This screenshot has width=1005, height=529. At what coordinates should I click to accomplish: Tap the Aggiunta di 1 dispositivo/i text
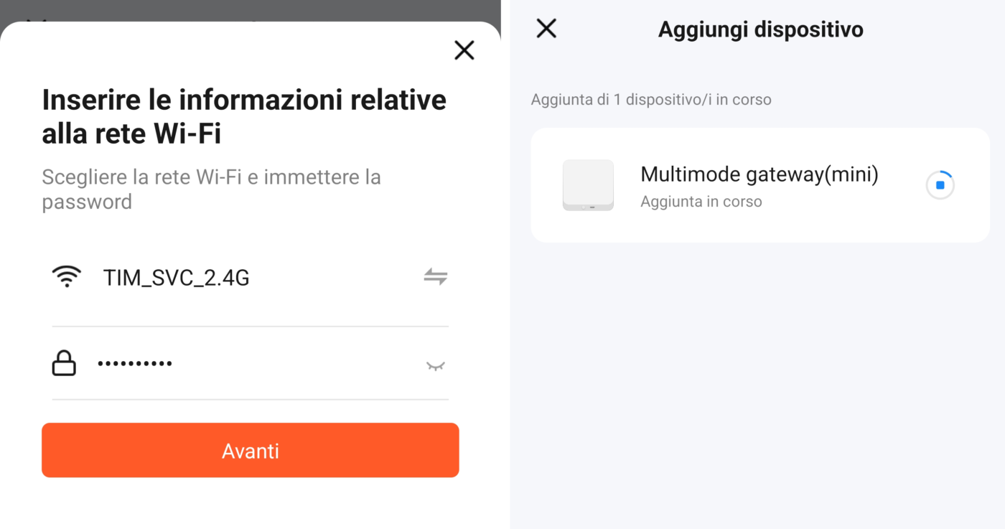pos(650,100)
